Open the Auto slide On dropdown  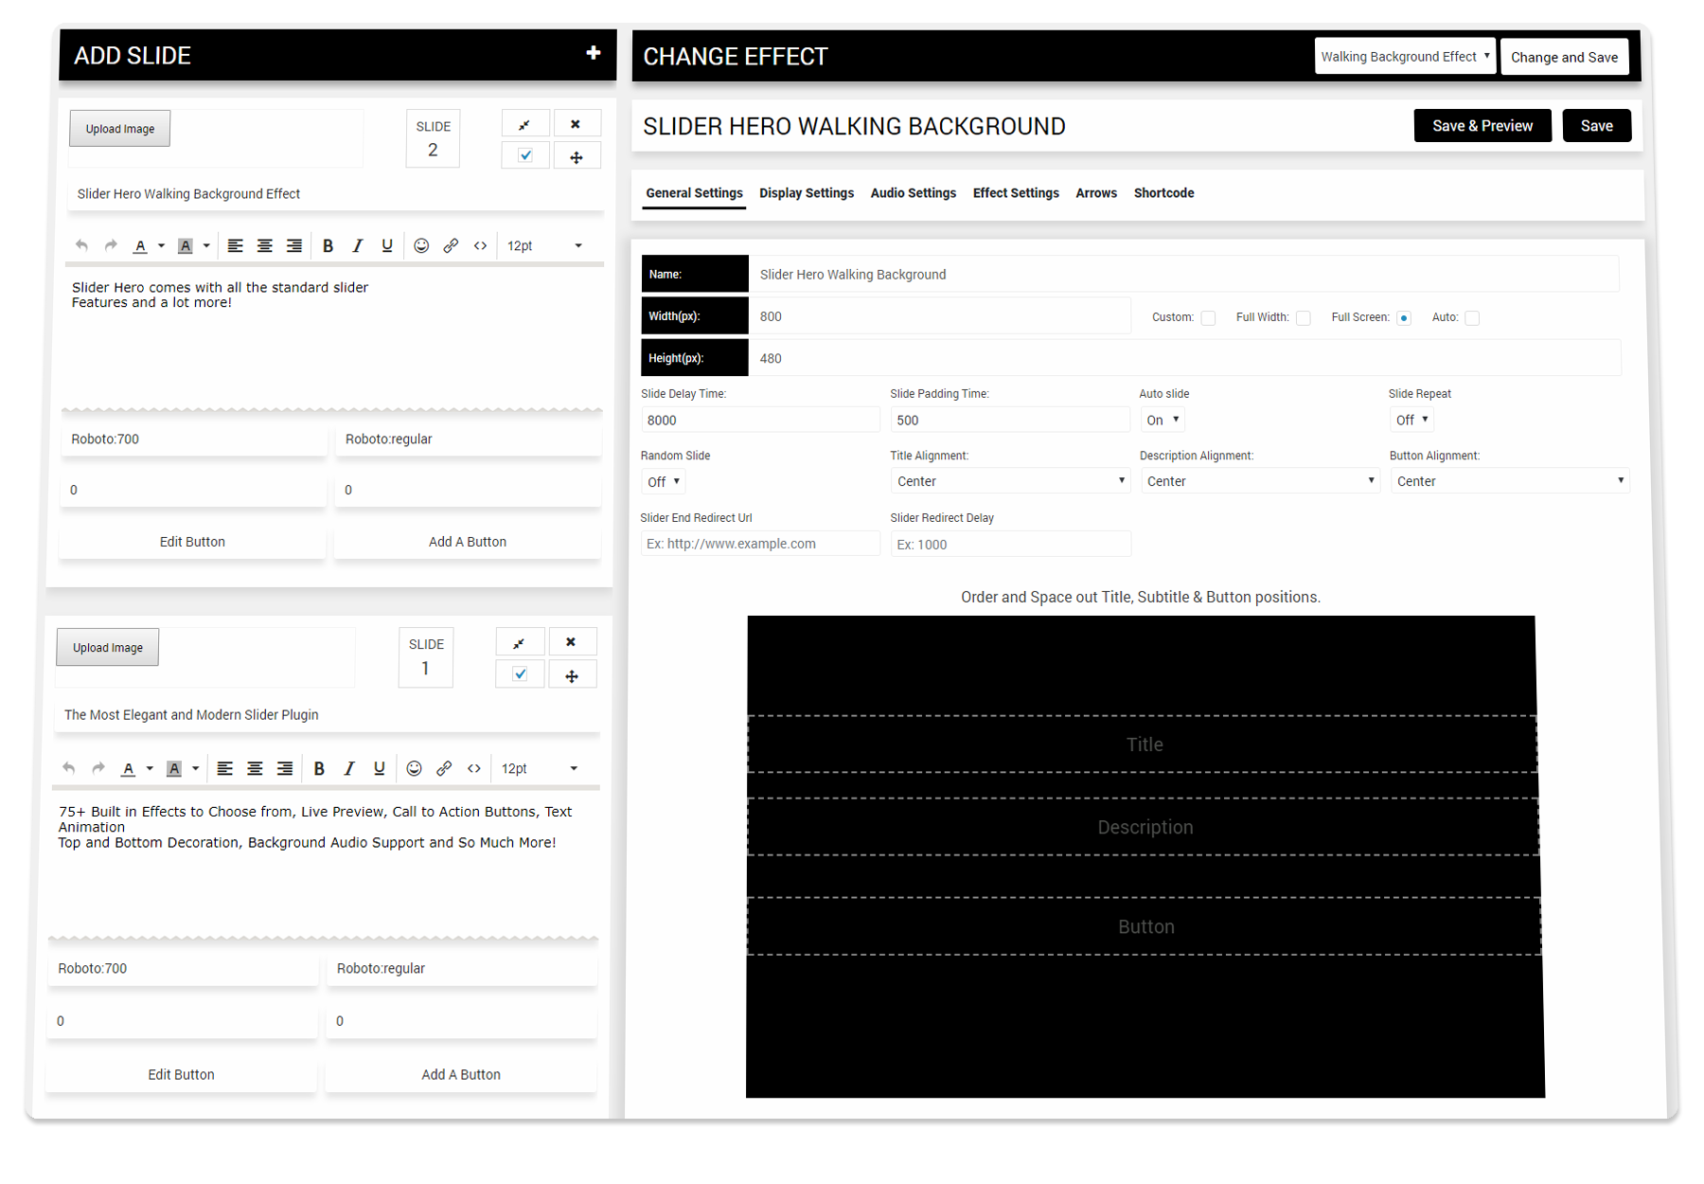pyautogui.click(x=1163, y=420)
